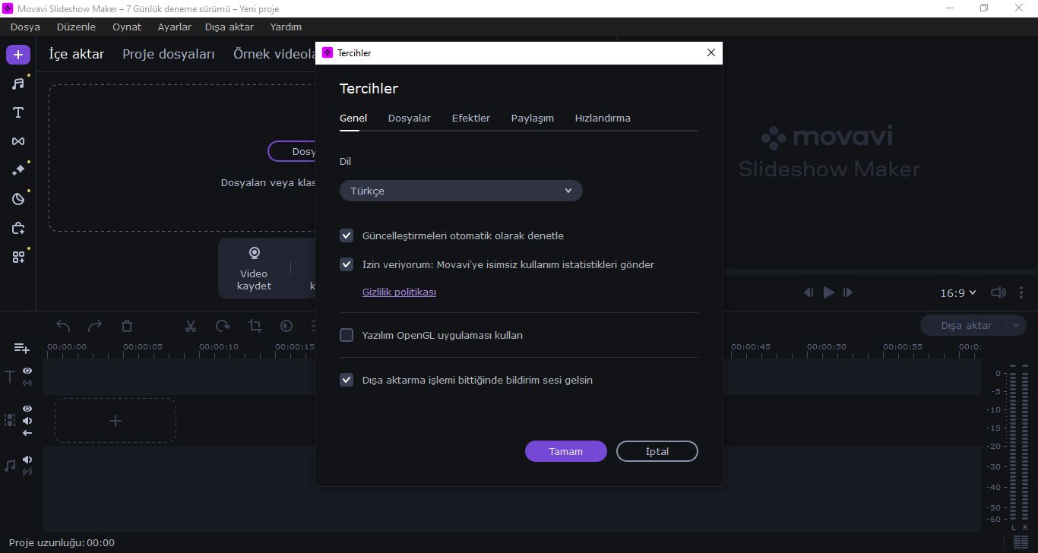The image size is (1038, 553).
Task: Click the Rotate clip icon
Action: coord(223,326)
